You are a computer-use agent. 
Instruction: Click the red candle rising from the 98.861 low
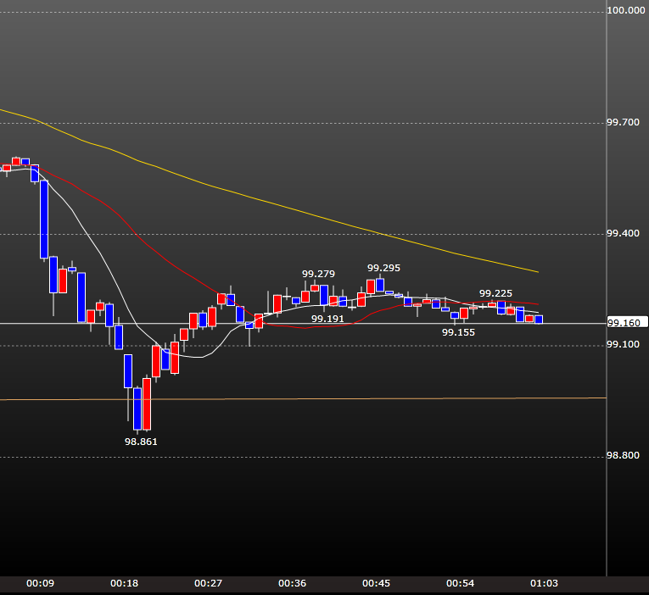point(147,404)
